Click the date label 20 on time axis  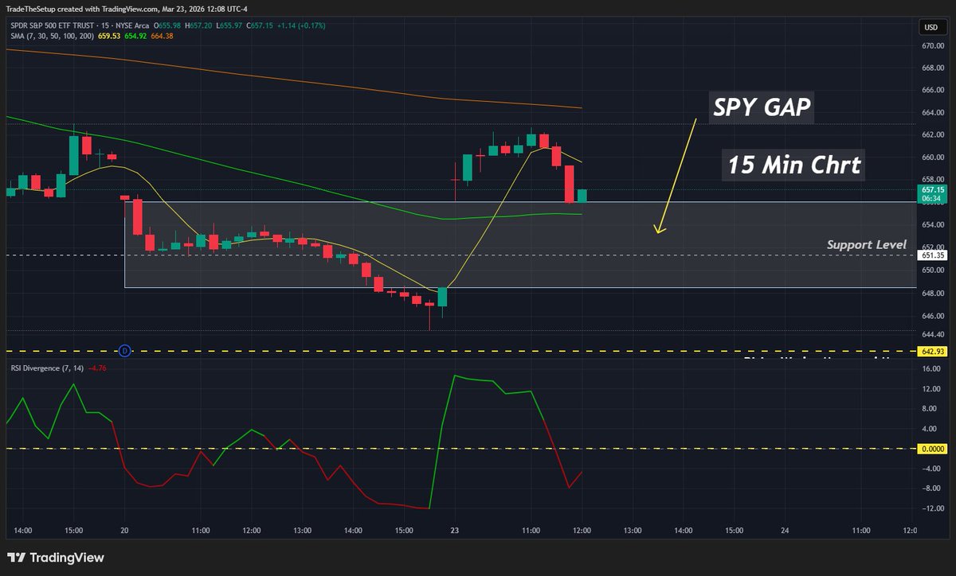(x=124, y=530)
